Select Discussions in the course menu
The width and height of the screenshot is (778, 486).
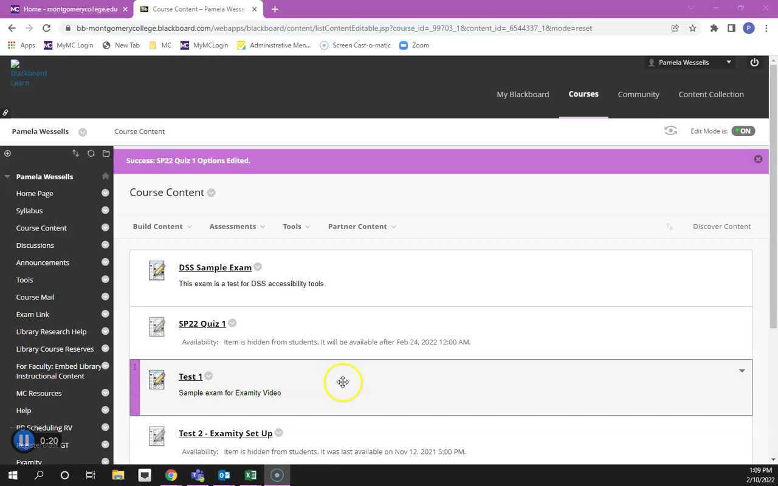35,245
